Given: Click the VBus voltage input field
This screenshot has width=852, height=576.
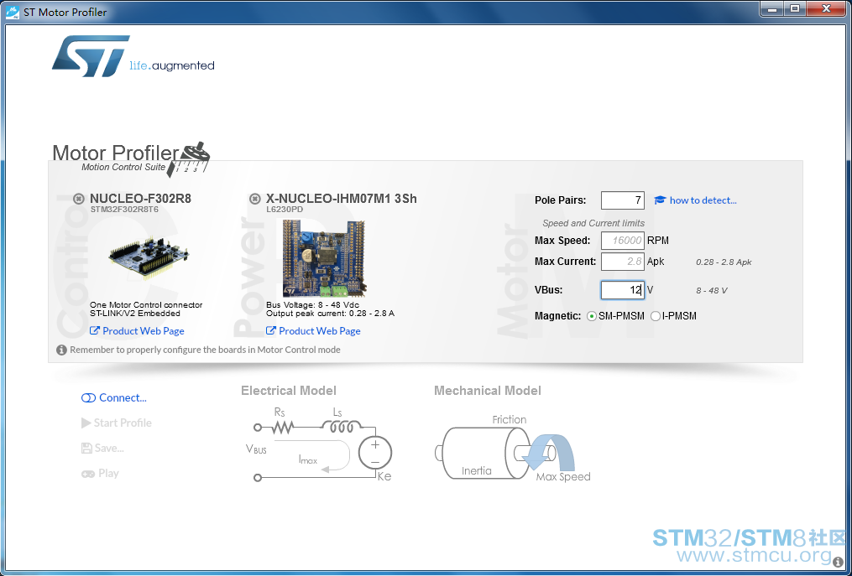Looking at the screenshot, I should [623, 290].
